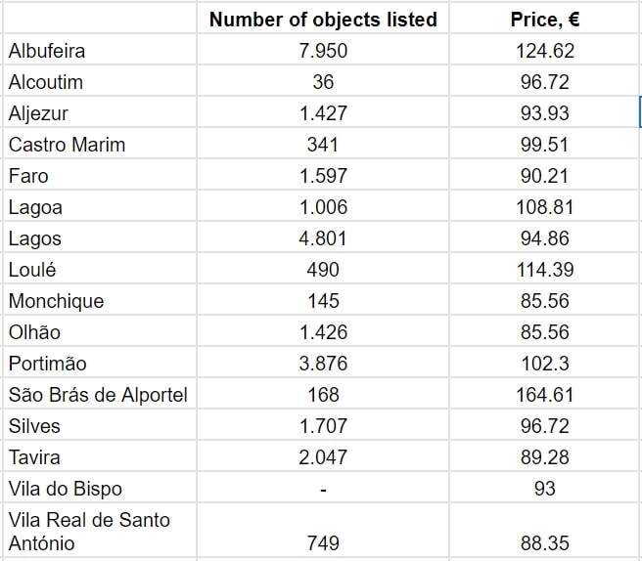Select the Monchique count cell 145
Viewport: 642px width, 561px height.
coord(323,301)
